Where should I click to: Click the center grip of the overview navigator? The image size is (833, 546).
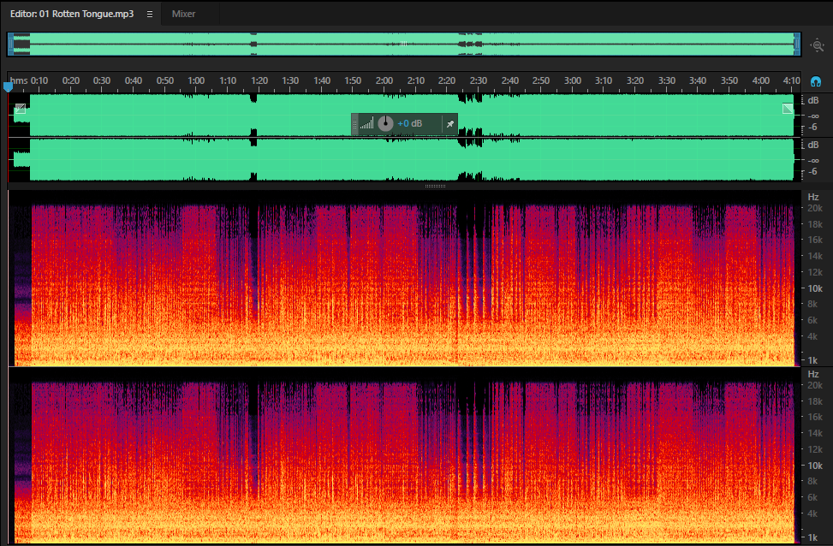pyautogui.click(x=404, y=45)
